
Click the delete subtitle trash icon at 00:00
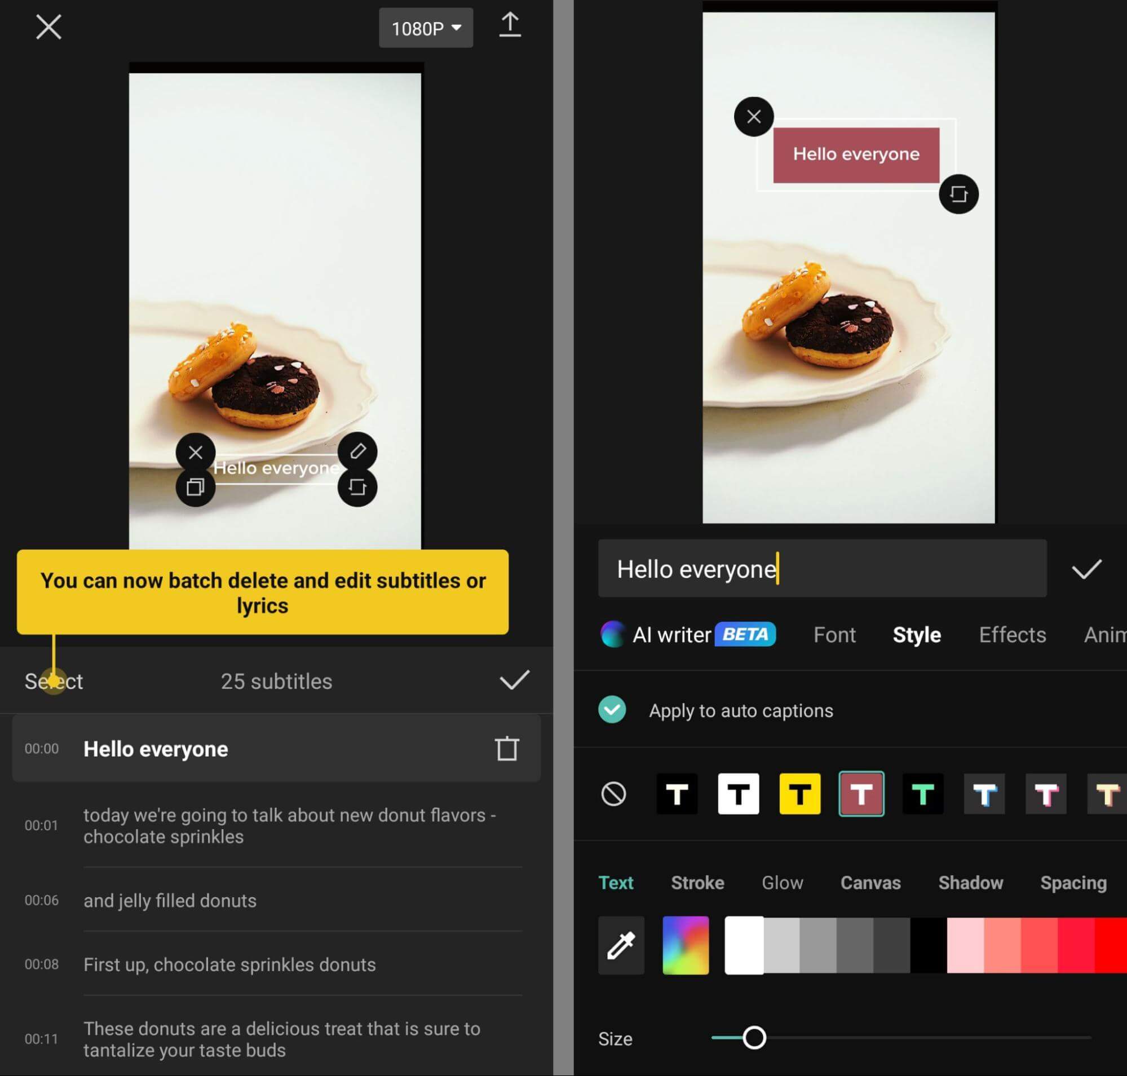506,748
